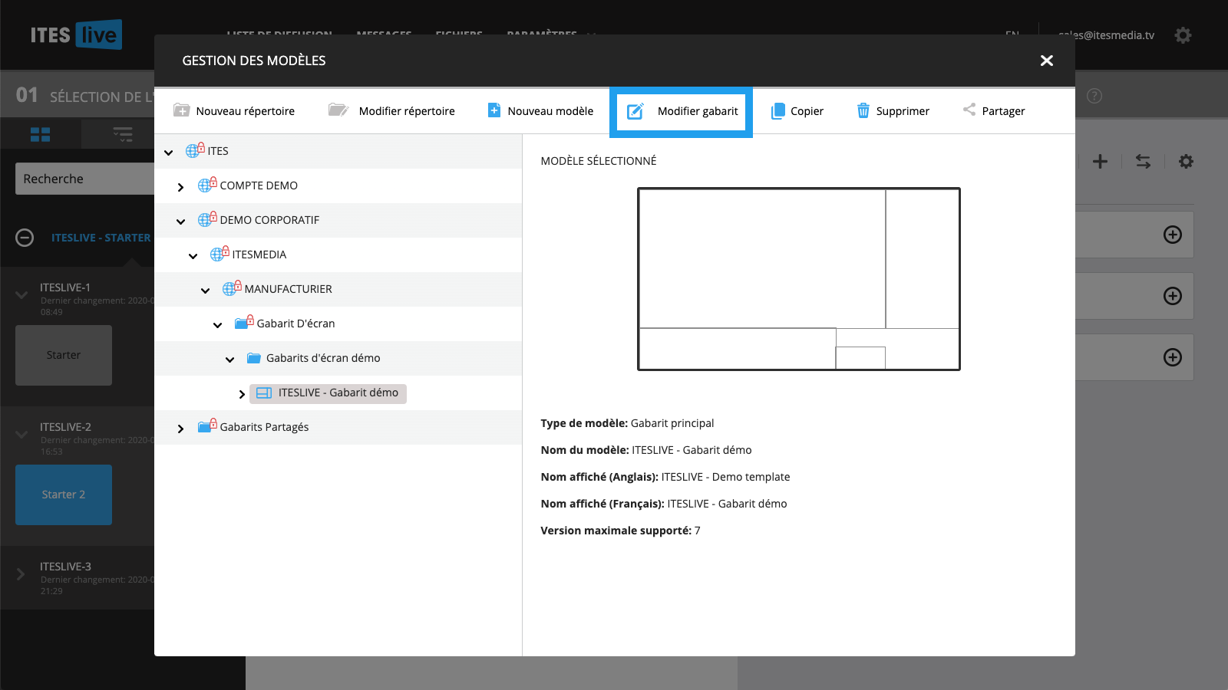Click the second circled plus button on right

coord(1173,296)
